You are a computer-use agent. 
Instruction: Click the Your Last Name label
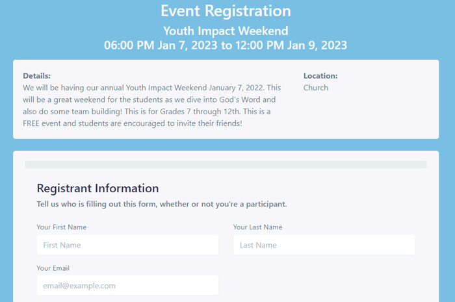coord(257,227)
